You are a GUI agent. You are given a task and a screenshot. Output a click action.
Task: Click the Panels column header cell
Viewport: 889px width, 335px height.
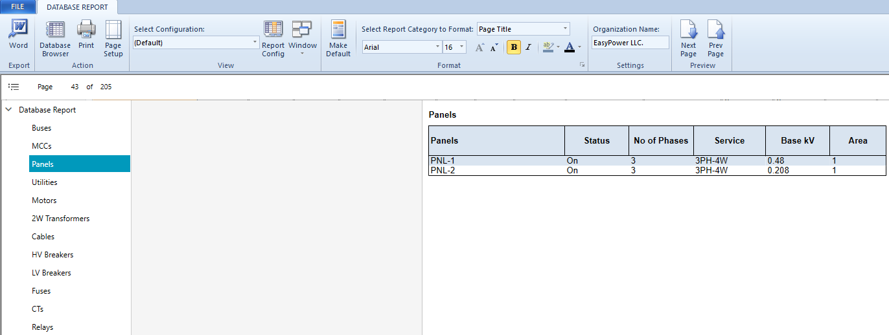[496, 140]
